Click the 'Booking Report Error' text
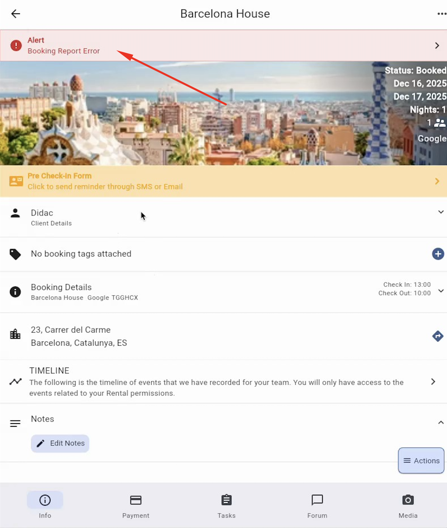This screenshot has width=447, height=528. coord(64,51)
